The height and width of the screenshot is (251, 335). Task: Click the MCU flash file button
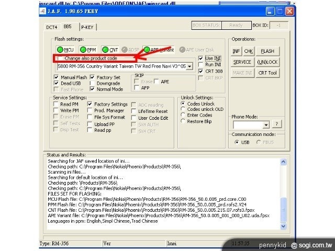65,50
